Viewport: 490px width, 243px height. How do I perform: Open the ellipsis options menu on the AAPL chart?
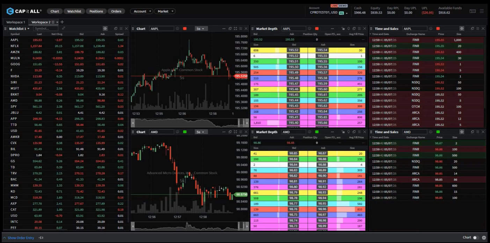pos(224,29)
